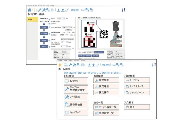Screen dimensions: 183x122
Task: Click the up/down arrows icon at the ホーム画面 top right
Action: pyautogui.click(x=154, y=65)
